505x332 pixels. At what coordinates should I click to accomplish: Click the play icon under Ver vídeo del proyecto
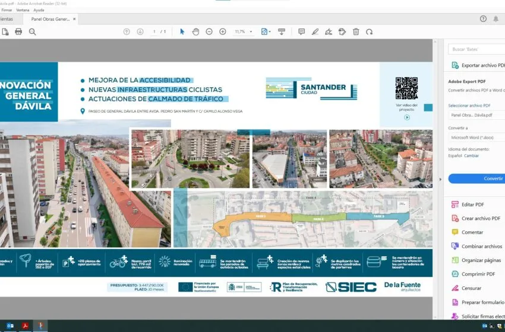tap(407, 117)
